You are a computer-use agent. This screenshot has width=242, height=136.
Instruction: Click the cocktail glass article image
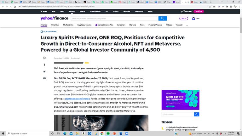coord(101,123)
